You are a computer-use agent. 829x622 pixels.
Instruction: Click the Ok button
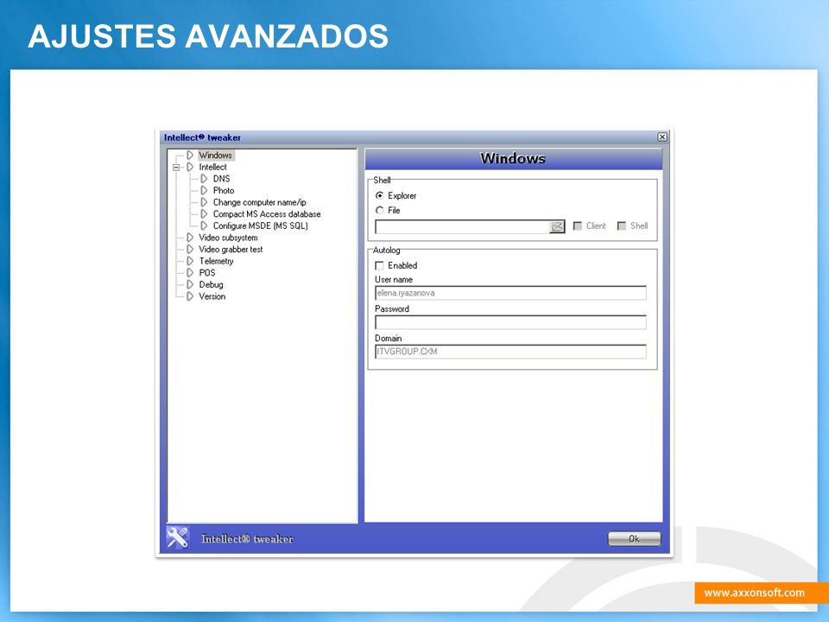(634, 539)
